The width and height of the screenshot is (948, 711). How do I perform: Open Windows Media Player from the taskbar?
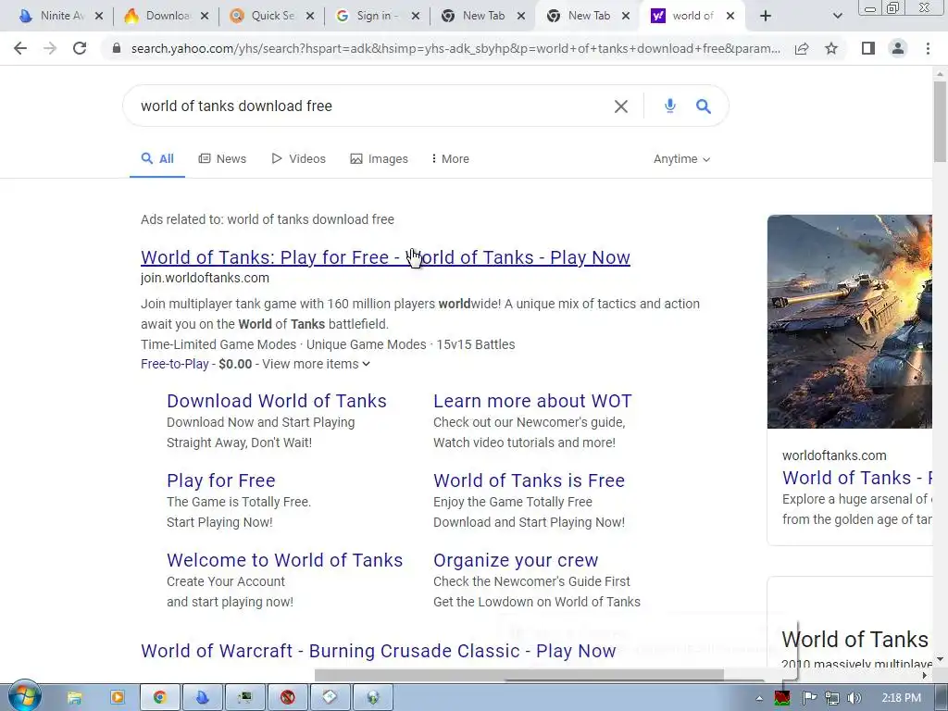(117, 698)
